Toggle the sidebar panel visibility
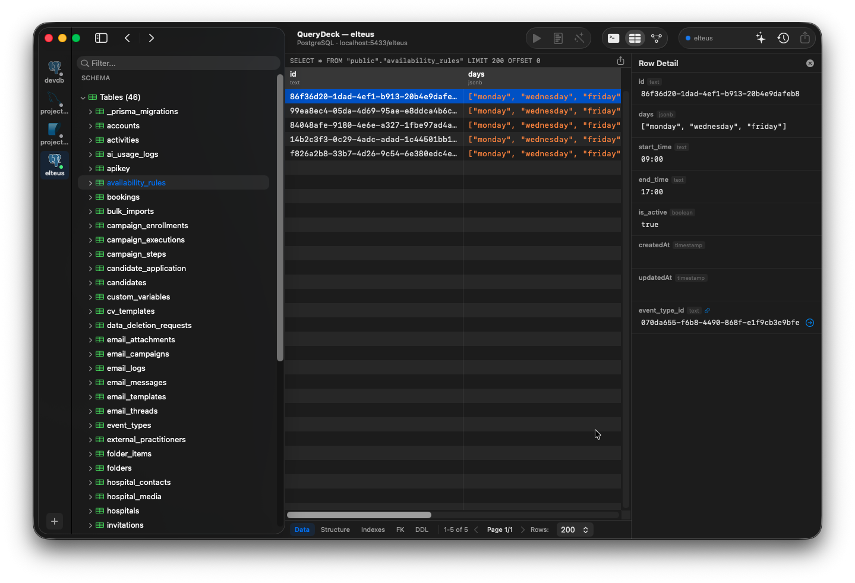The height and width of the screenshot is (583, 855). coord(101,38)
